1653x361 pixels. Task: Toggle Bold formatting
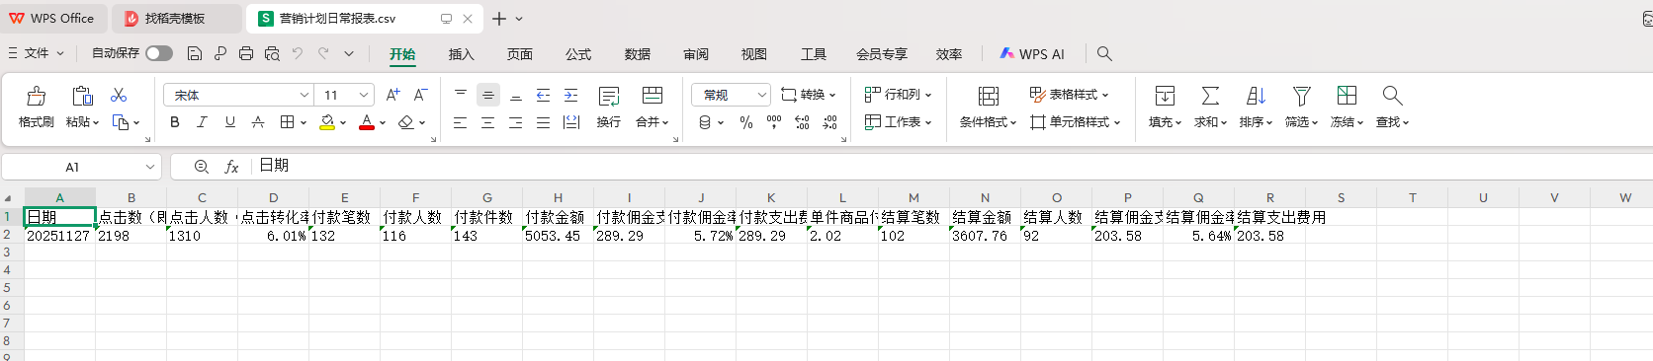tap(175, 122)
